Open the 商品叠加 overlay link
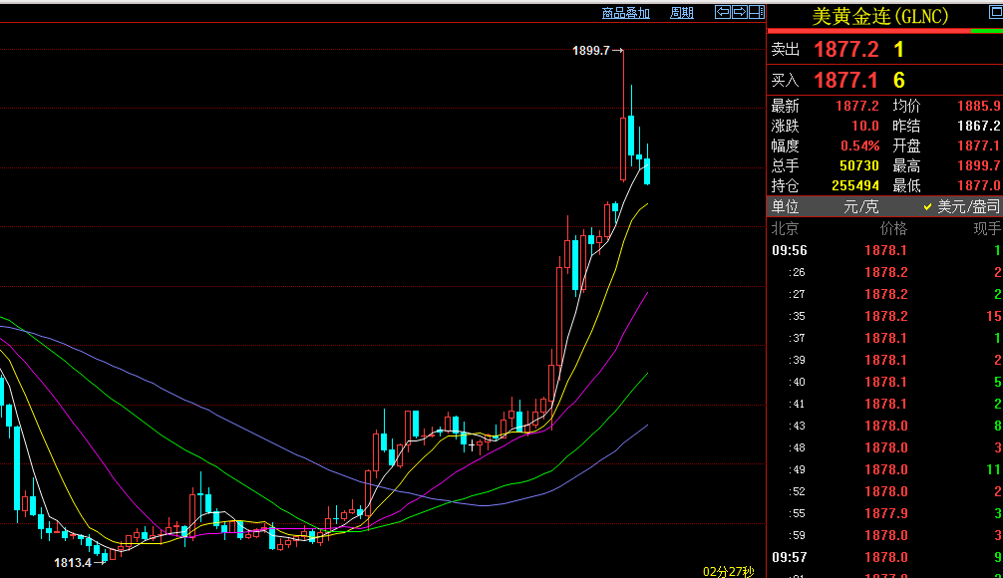The height and width of the screenshot is (578, 1003). click(x=625, y=13)
